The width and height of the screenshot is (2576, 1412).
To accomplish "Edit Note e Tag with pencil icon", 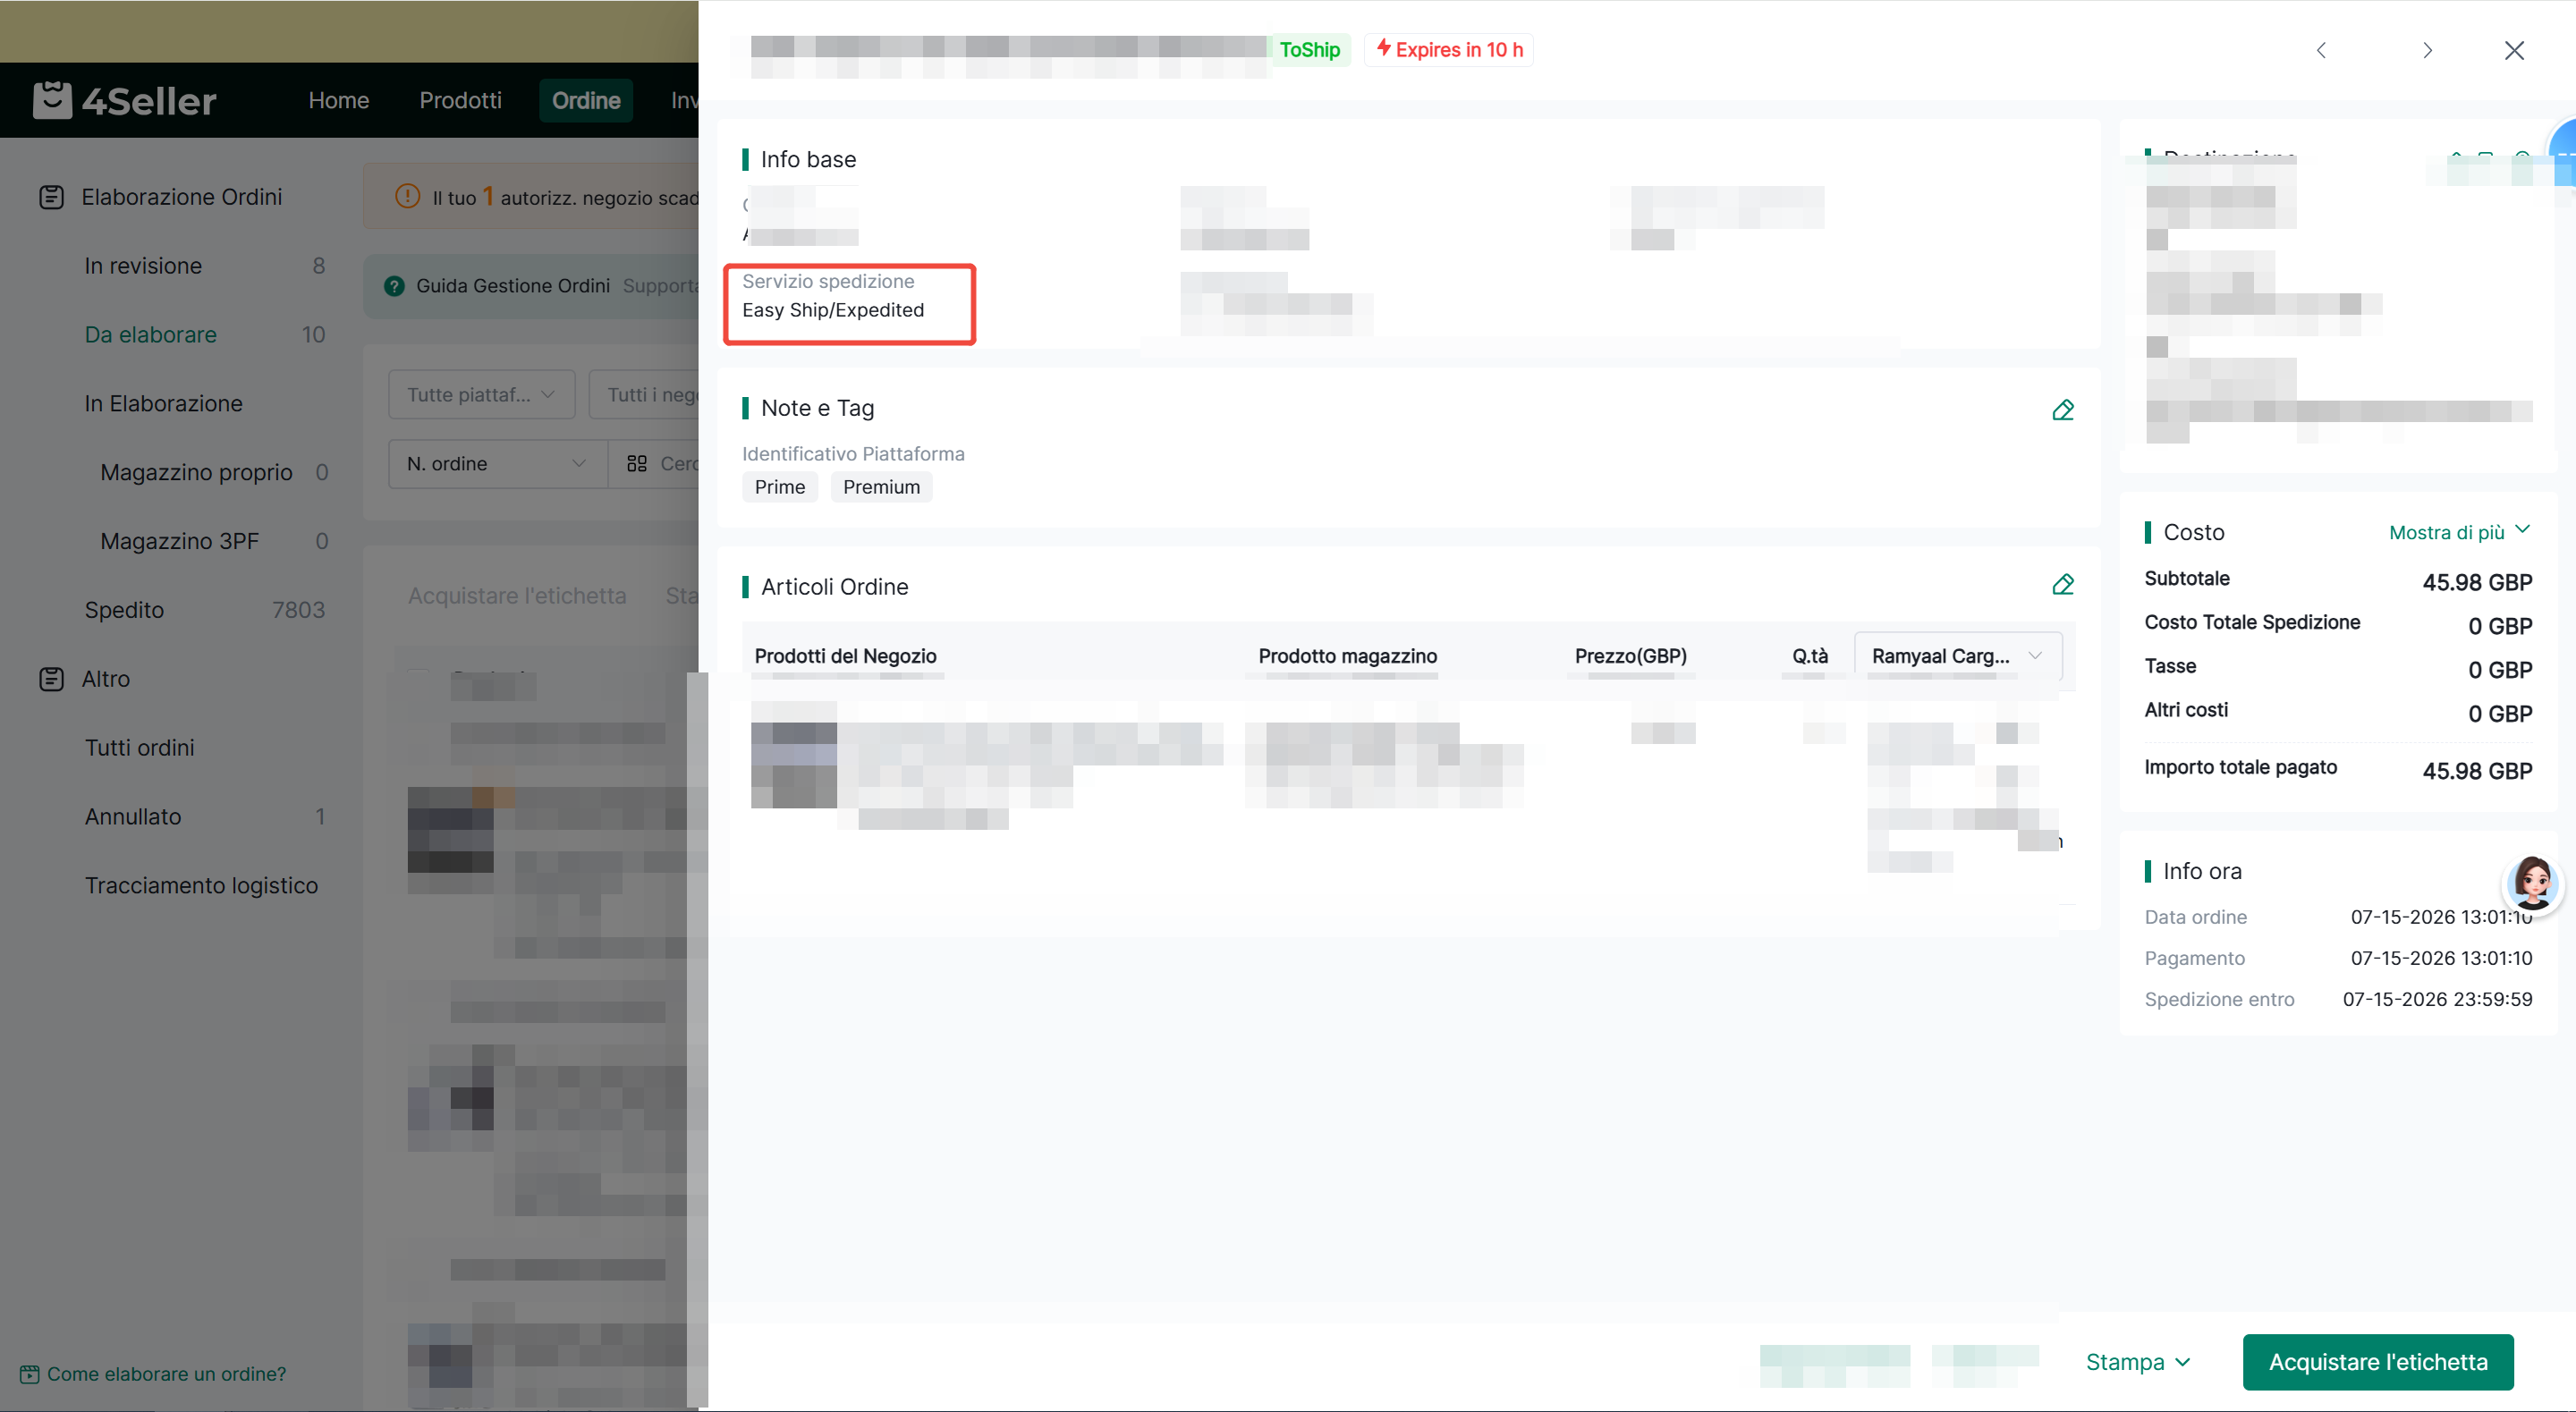I will pos(2062,410).
